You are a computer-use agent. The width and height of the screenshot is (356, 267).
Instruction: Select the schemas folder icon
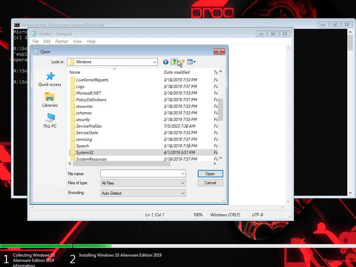tap(72, 113)
